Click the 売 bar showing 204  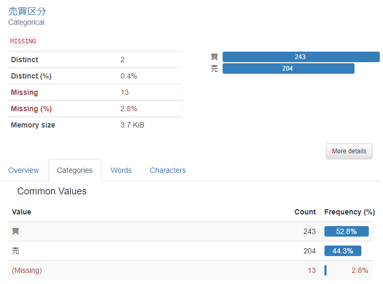coord(288,68)
